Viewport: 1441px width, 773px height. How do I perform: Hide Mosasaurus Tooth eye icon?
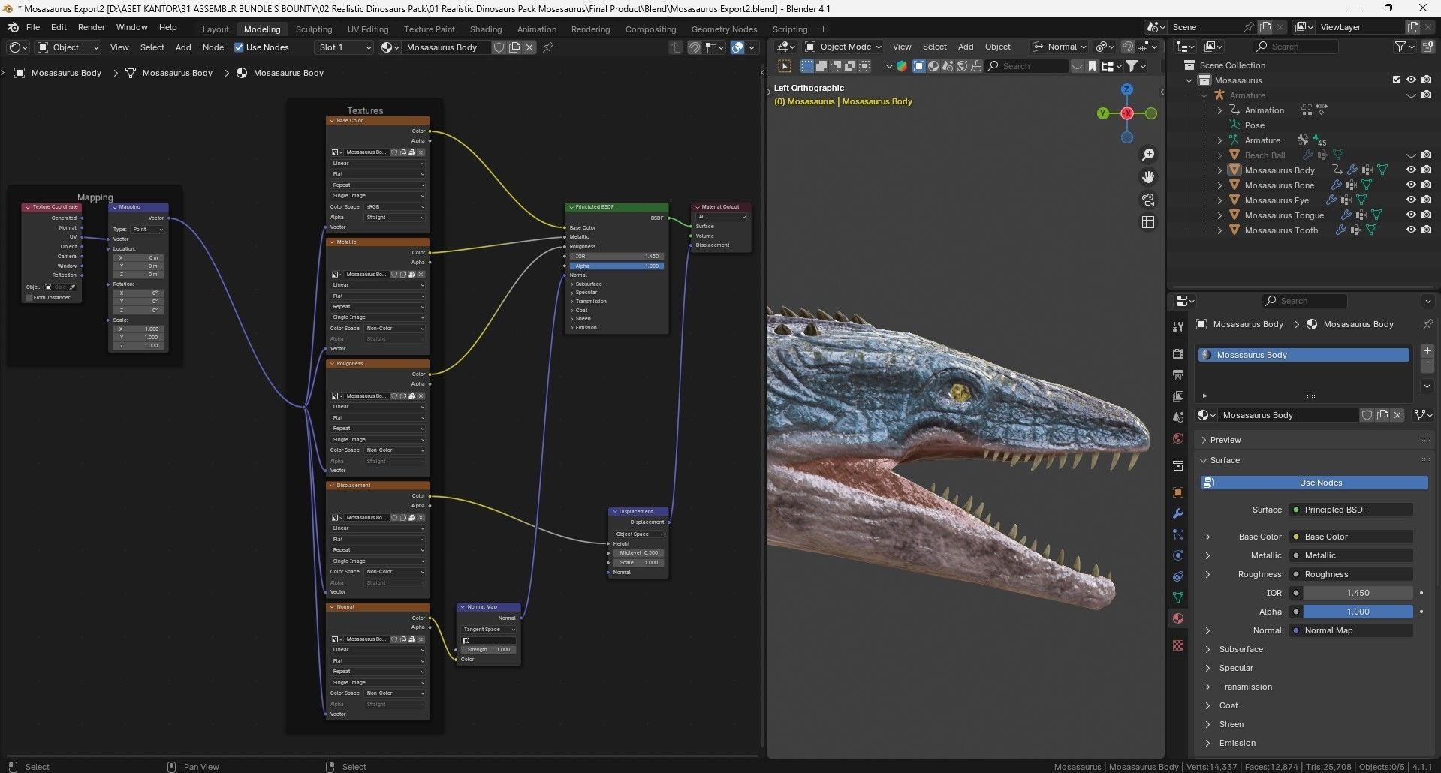point(1411,230)
